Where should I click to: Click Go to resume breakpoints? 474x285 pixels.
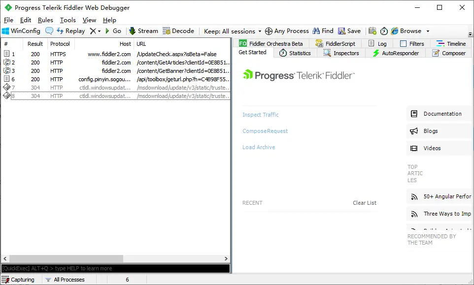[113, 31]
